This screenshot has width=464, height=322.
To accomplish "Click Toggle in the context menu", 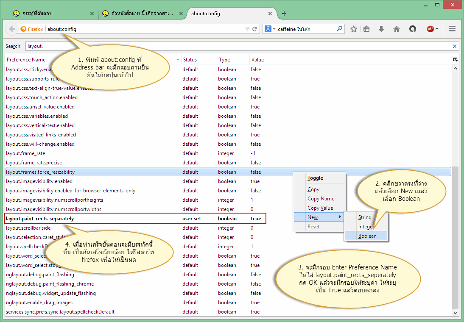I will [x=315, y=178].
